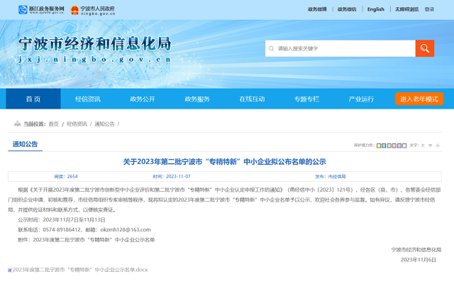Go to 首页 in the breadcrumb
Viewport: 454px width, 284px height.
54,124
